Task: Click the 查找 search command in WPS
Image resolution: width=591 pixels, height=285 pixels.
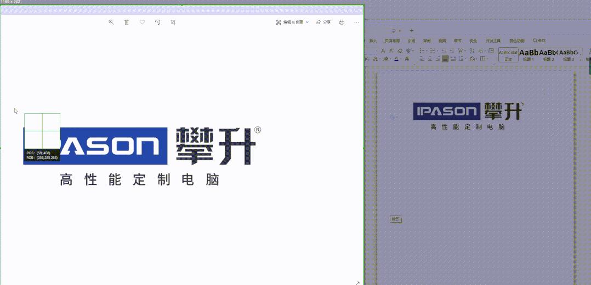Action: click(x=539, y=40)
